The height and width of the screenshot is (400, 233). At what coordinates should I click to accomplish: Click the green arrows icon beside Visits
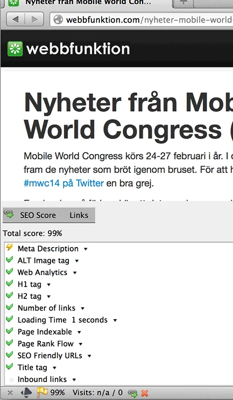tap(132, 393)
